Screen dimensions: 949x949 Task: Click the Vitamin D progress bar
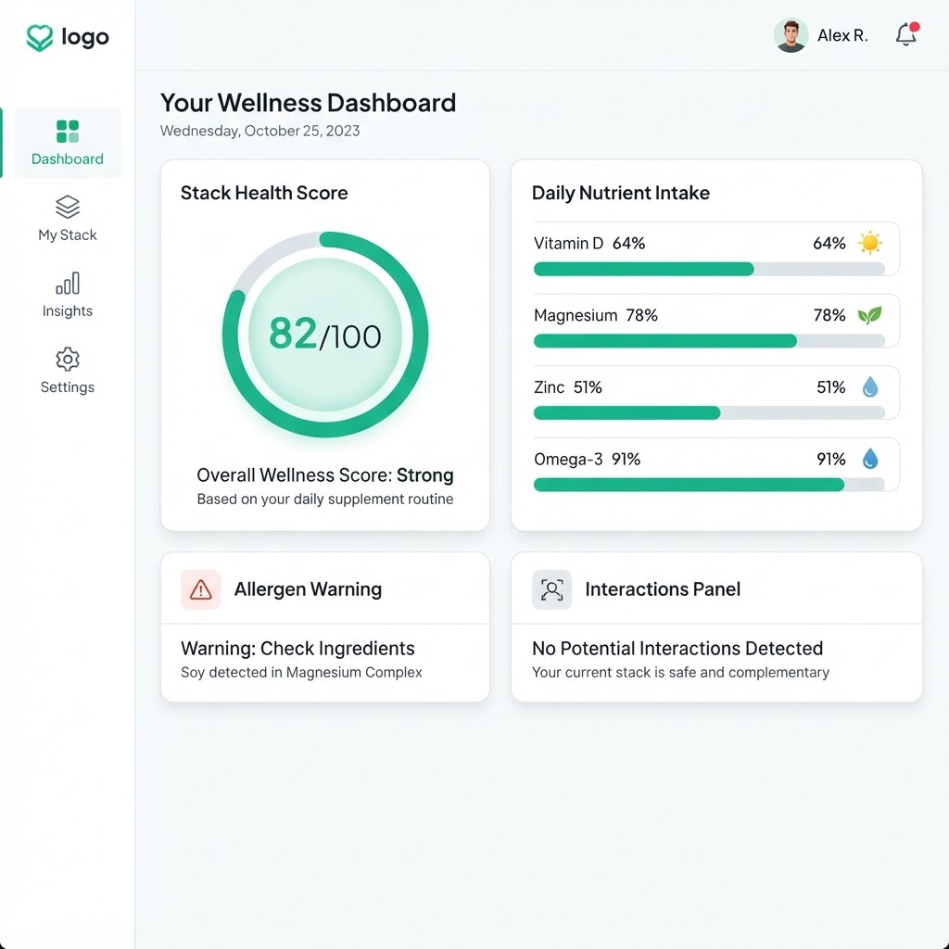pyautogui.click(x=709, y=270)
